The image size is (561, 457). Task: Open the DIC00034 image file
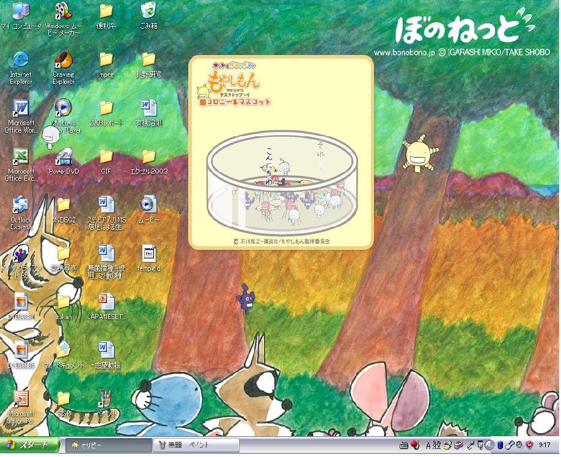[x=21, y=307]
